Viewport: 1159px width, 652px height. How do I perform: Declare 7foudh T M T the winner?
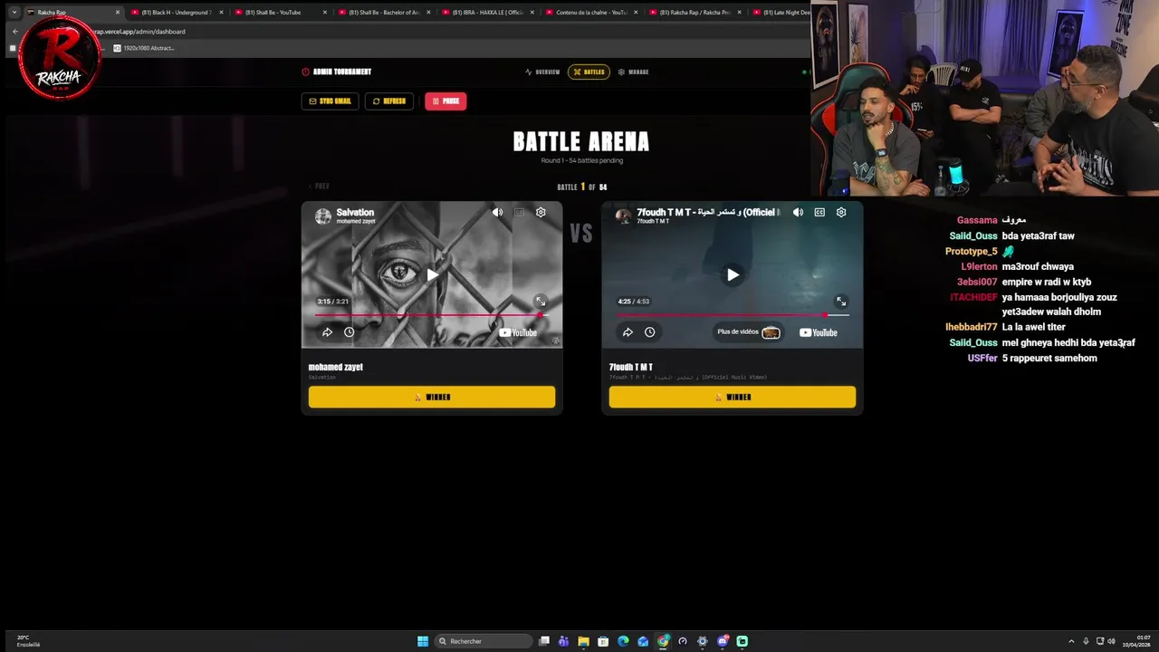click(x=733, y=397)
